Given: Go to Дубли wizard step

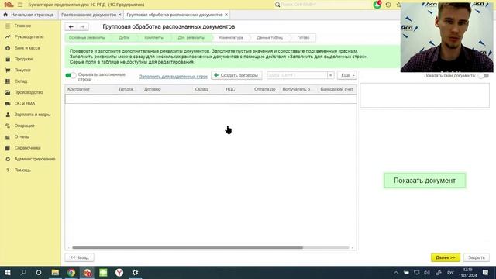Looking at the screenshot, I should tap(124, 38).
